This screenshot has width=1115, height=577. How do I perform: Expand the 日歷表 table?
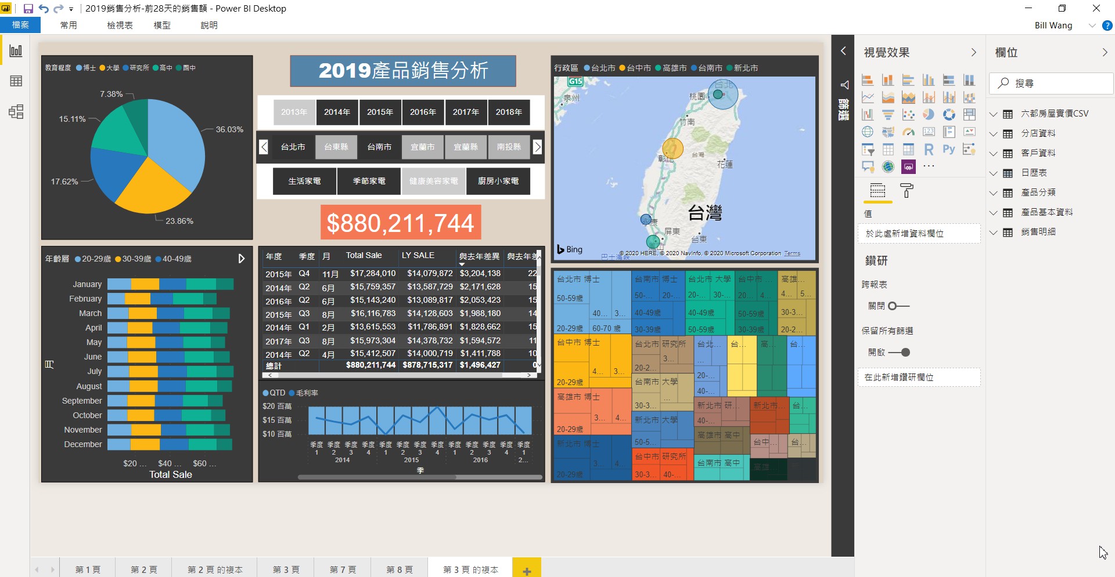coord(994,173)
